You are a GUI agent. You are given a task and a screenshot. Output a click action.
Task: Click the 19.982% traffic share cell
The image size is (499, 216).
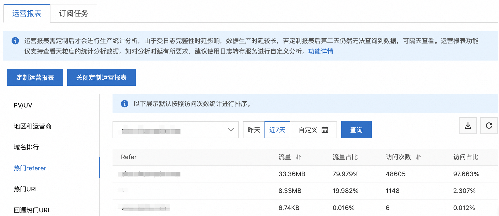tap(346, 191)
